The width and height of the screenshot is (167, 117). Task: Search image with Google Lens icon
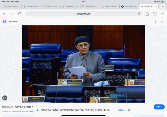[4, 98]
